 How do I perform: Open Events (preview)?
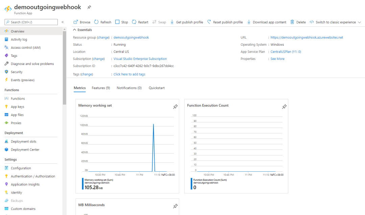tap(31, 80)
